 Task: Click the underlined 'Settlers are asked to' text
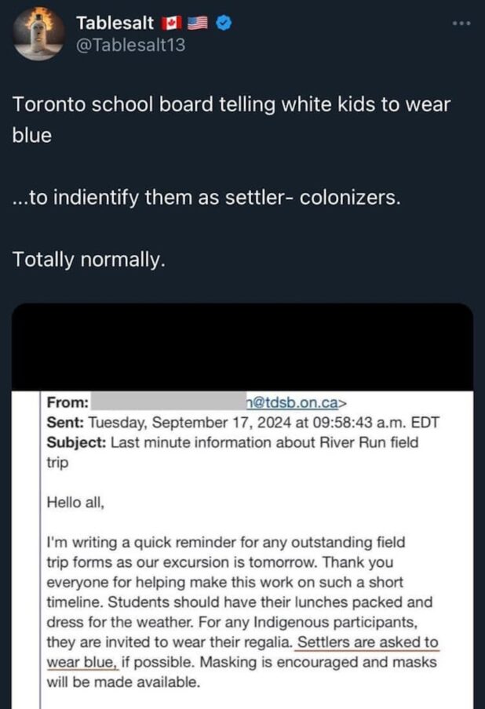tap(367, 642)
